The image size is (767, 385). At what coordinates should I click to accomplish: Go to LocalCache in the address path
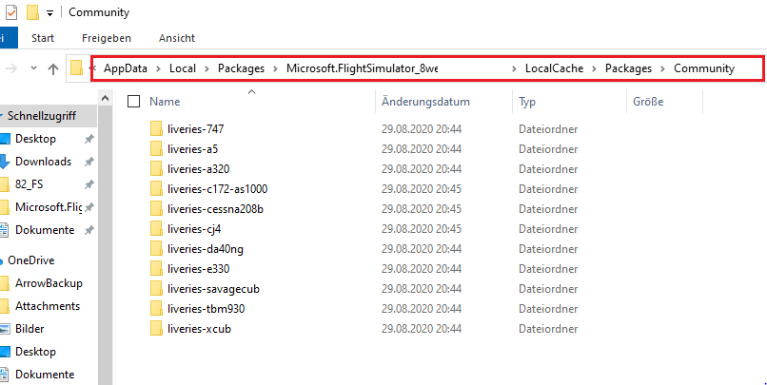coord(554,68)
